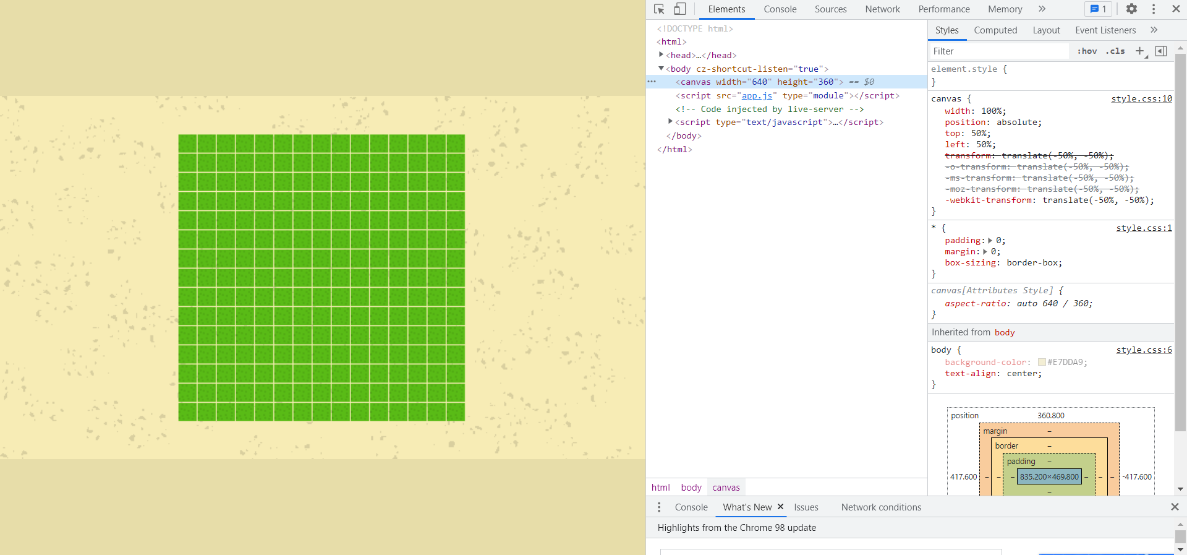
Task: Show more DevTools main tabs
Action: 1042,9
